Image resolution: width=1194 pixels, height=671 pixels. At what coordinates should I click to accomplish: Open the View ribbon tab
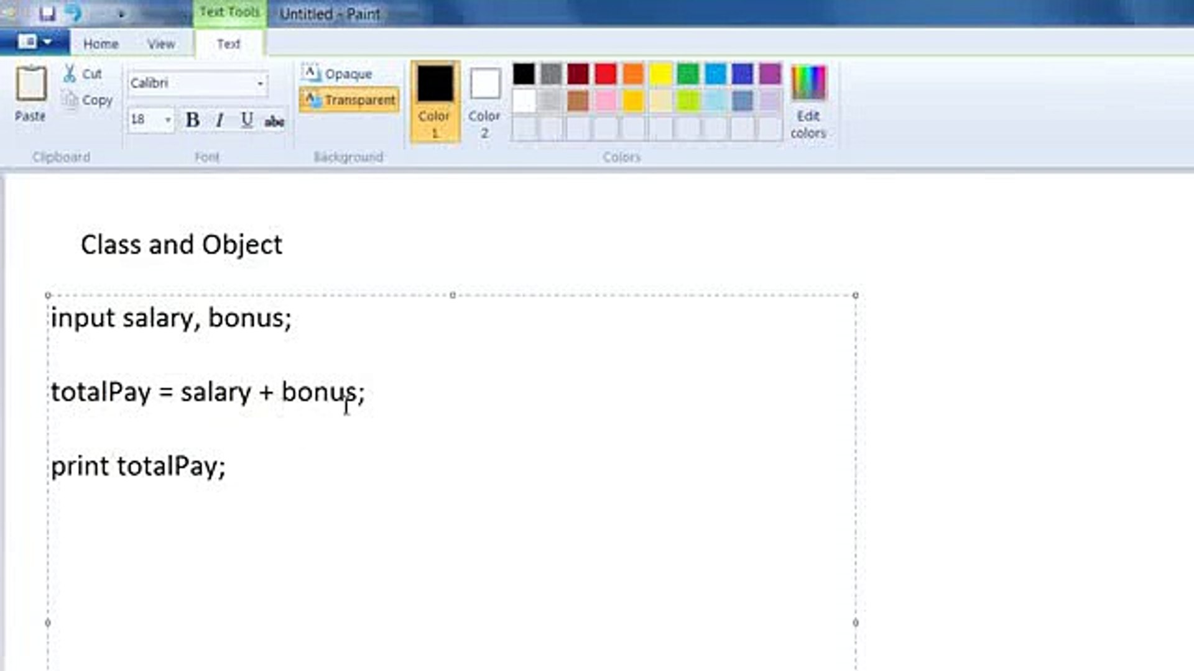(161, 44)
